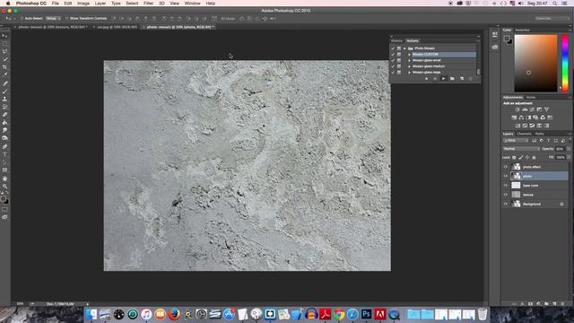This screenshot has height=323, width=574.
Task: Open the Auto-Select Group dropdown
Action: point(53,18)
